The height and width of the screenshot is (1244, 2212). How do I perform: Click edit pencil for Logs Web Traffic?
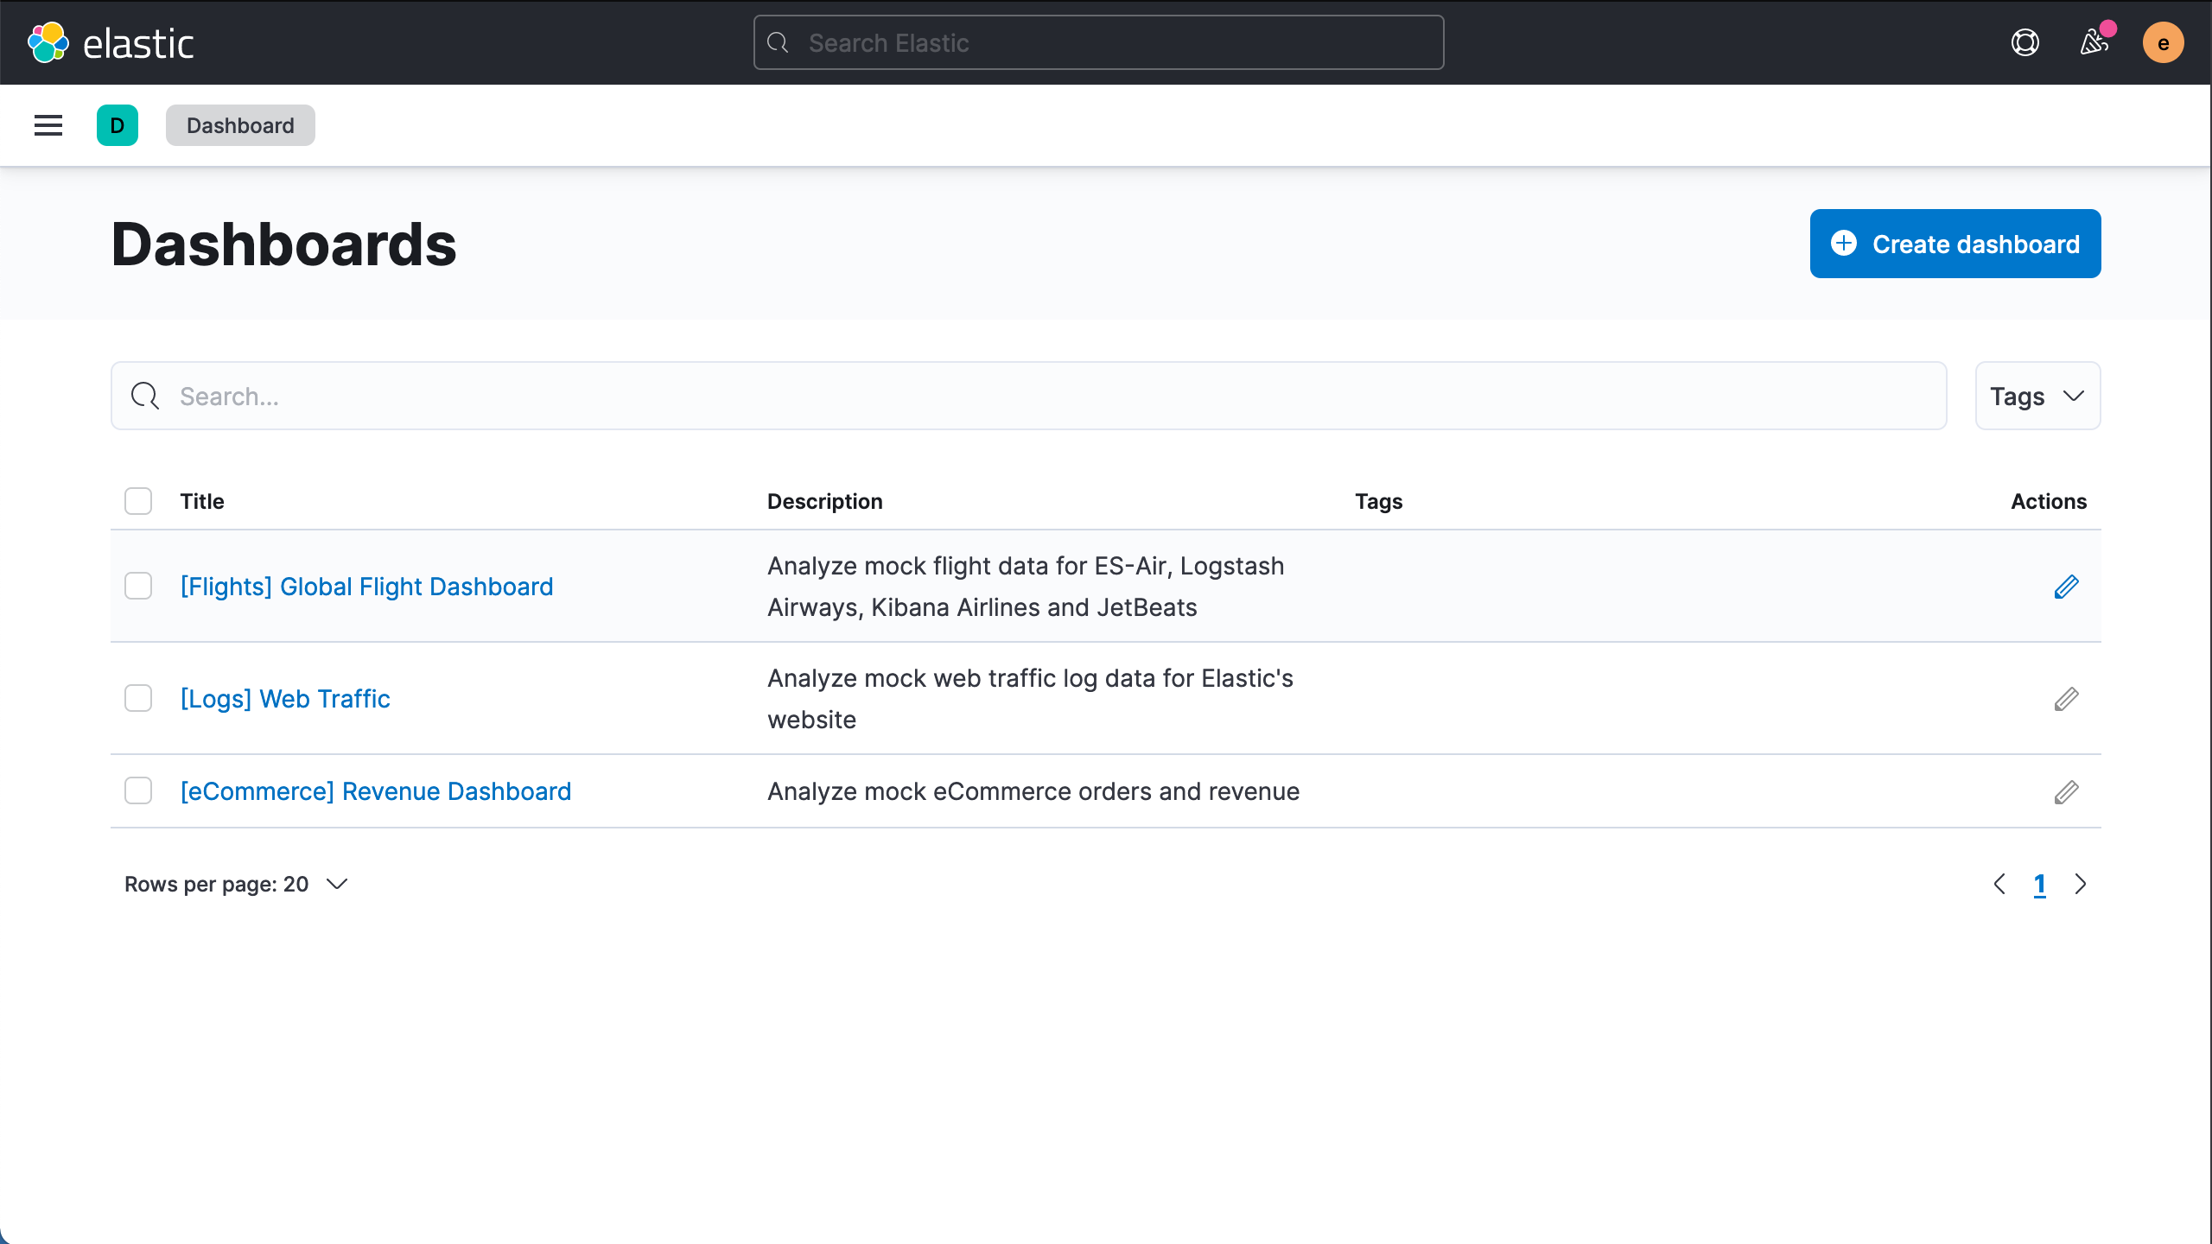(2066, 699)
